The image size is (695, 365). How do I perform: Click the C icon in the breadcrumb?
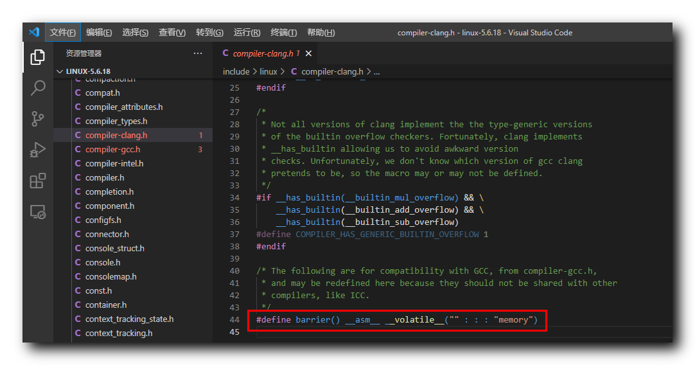click(x=294, y=71)
